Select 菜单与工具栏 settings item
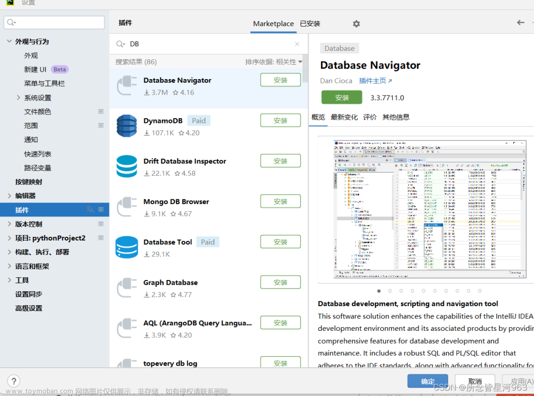 pos(44,83)
